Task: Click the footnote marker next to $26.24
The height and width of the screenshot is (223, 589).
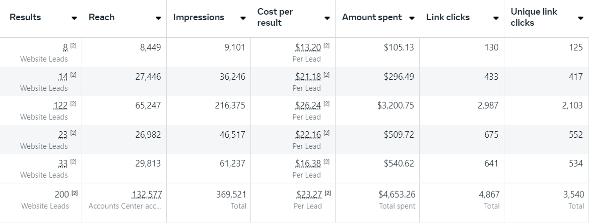Action: tap(326, 104)
